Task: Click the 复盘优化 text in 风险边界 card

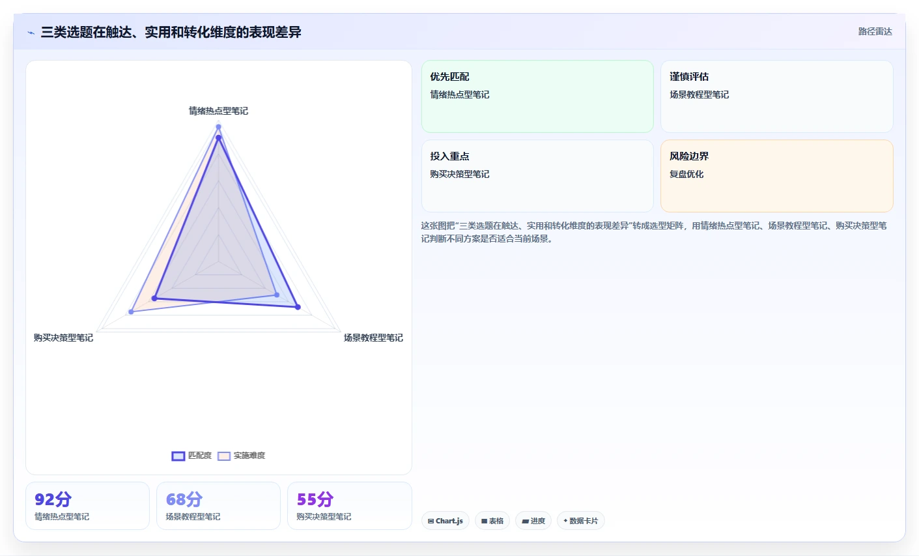Action: [686, 174]
